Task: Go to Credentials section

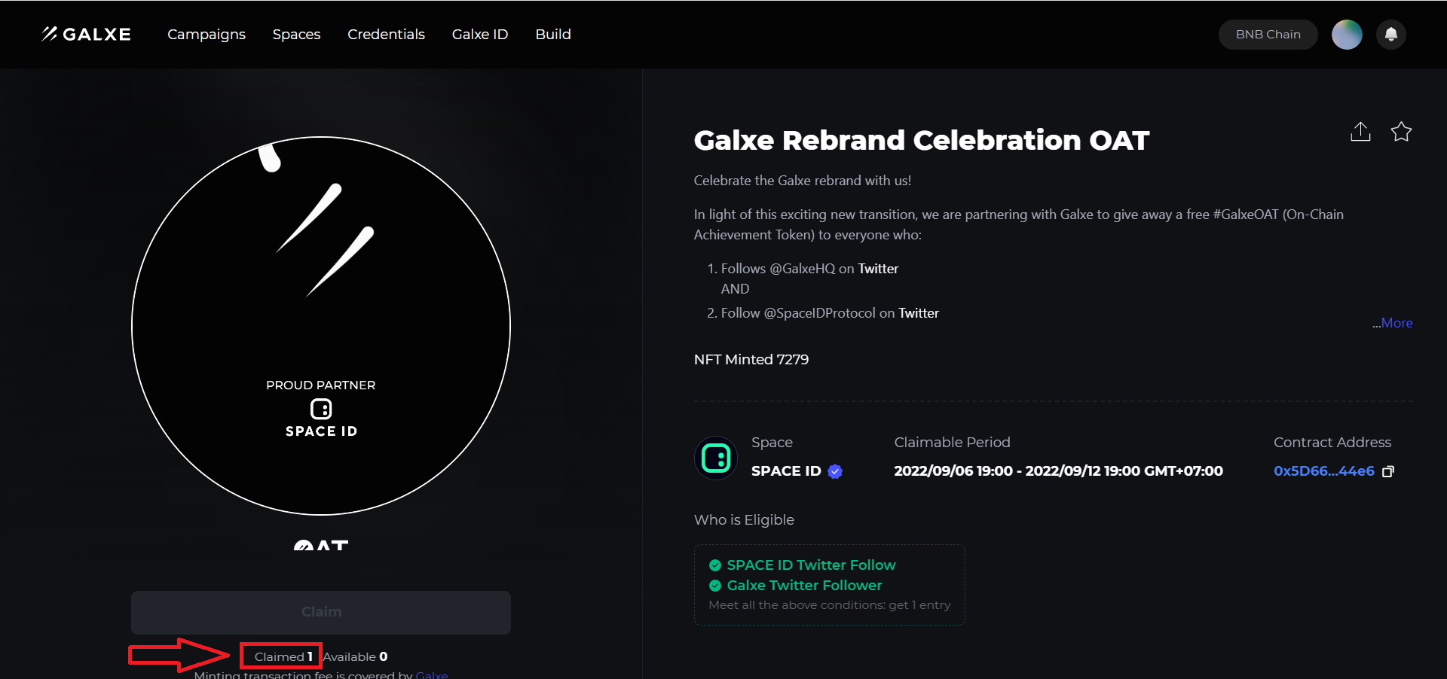Action: tap(386, 34)
